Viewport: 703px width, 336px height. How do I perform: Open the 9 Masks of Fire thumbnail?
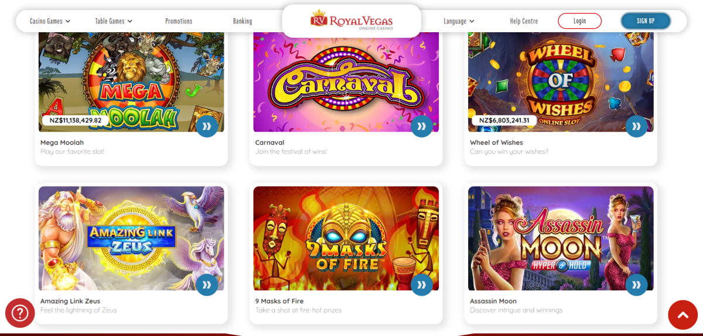click(346, 238)
